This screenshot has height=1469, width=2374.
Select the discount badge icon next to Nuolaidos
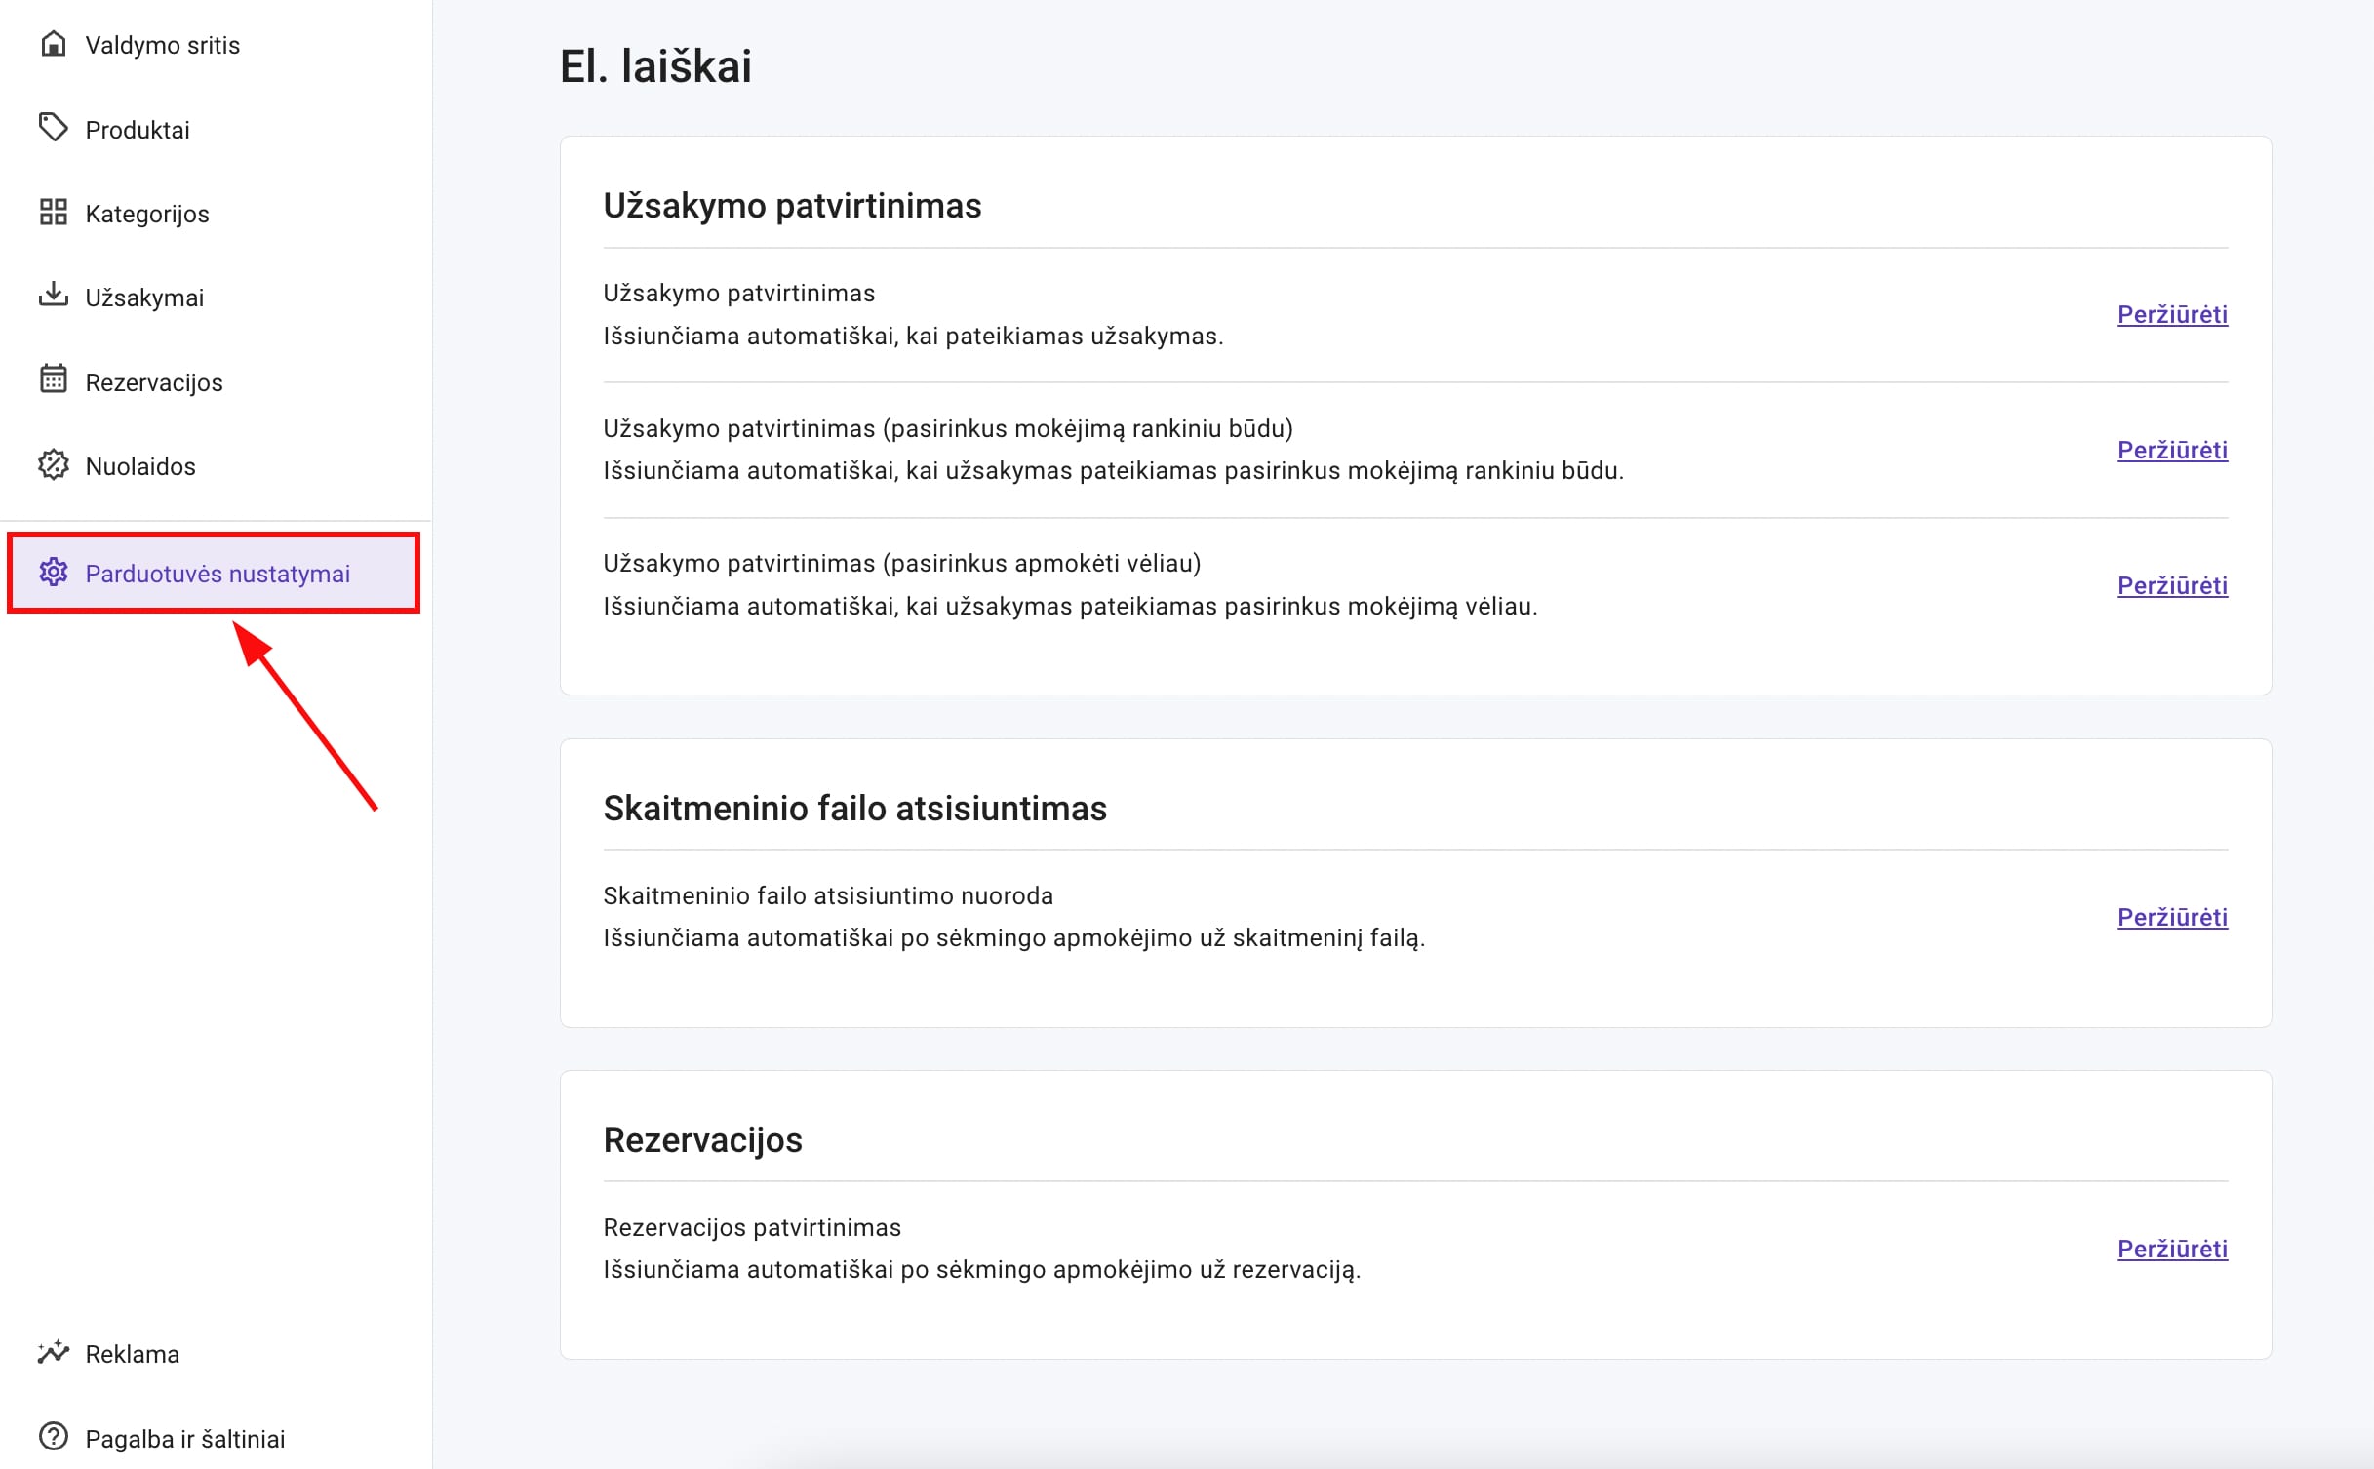point(54,465)
